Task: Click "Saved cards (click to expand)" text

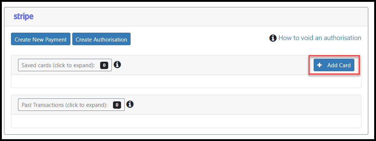Action: (58, 65)
